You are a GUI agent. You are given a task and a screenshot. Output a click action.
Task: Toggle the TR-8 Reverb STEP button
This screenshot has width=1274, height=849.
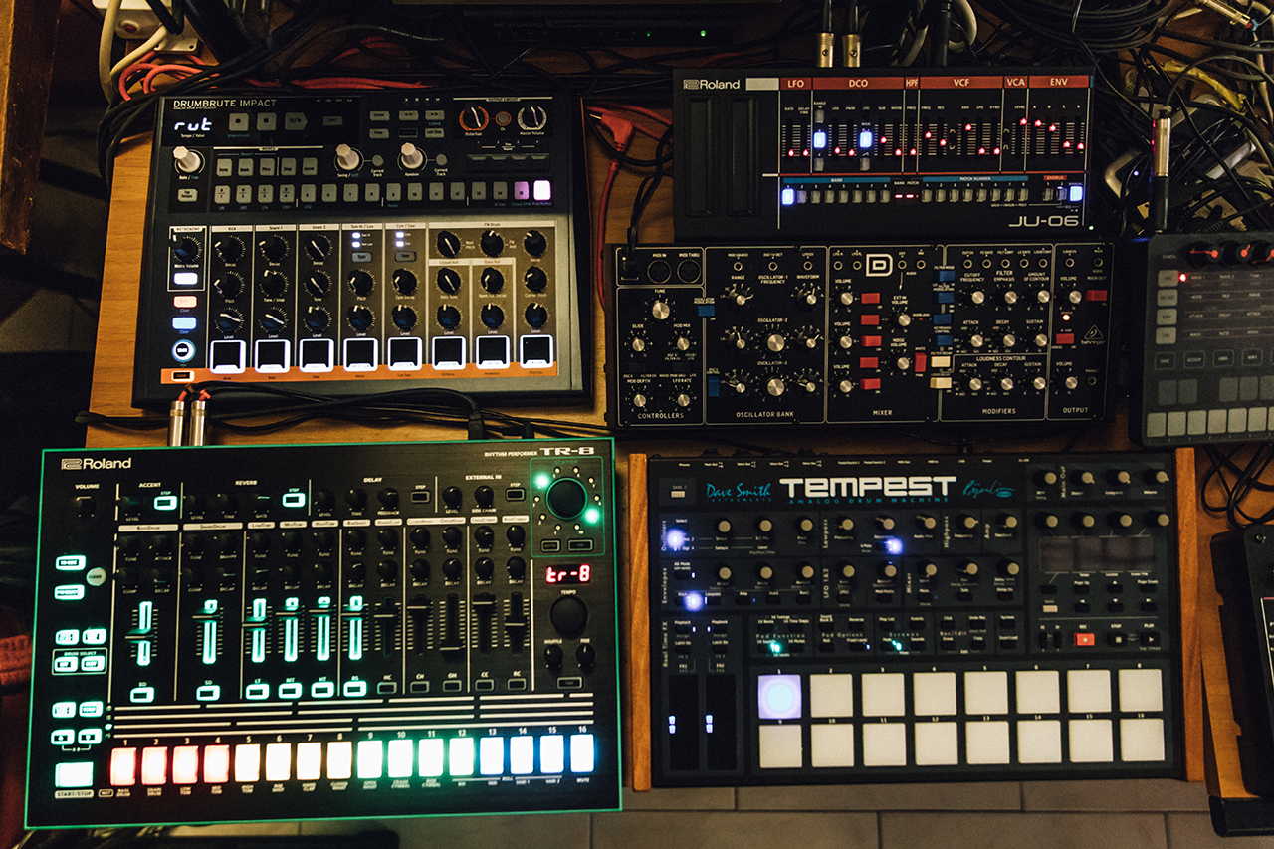coord(294,499)
